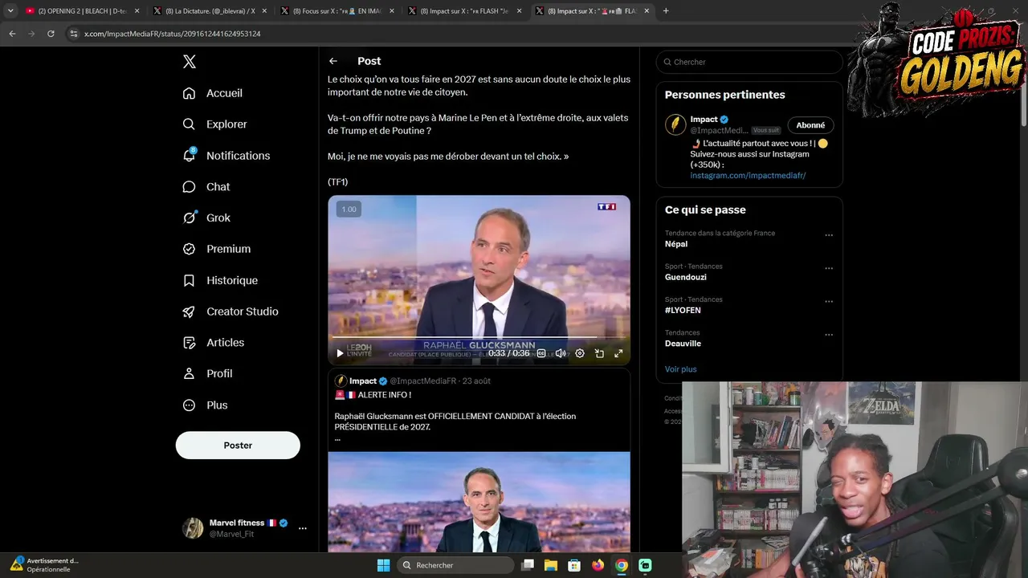The width and height of the screenshot is (1028, 578).
Task: Open the X logo home link
Action: point(189,62)
